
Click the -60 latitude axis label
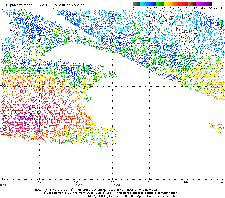coord(3,179)
